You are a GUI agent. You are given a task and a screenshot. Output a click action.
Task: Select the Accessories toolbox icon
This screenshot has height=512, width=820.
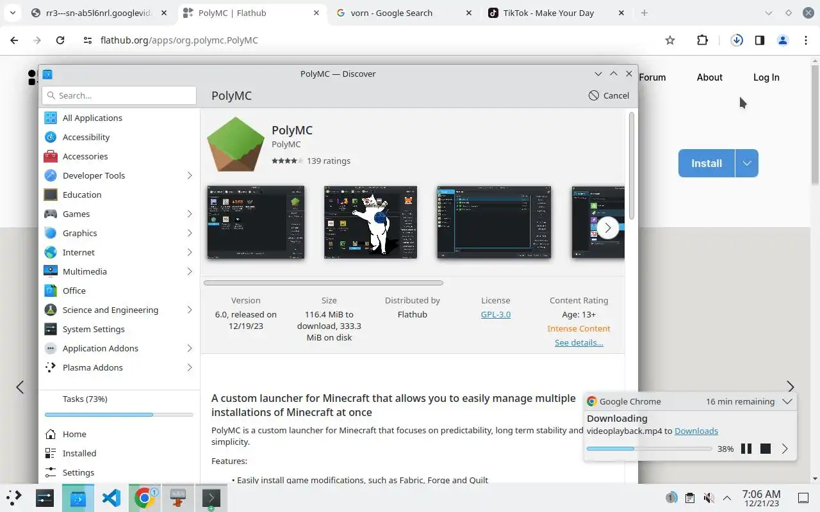[x=51, y=156]
